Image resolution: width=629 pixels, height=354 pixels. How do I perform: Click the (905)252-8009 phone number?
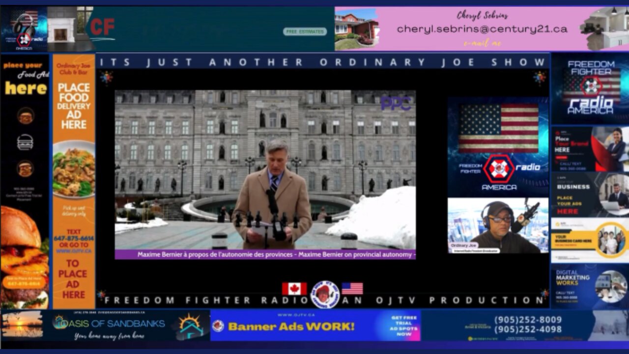coord(528,320)
